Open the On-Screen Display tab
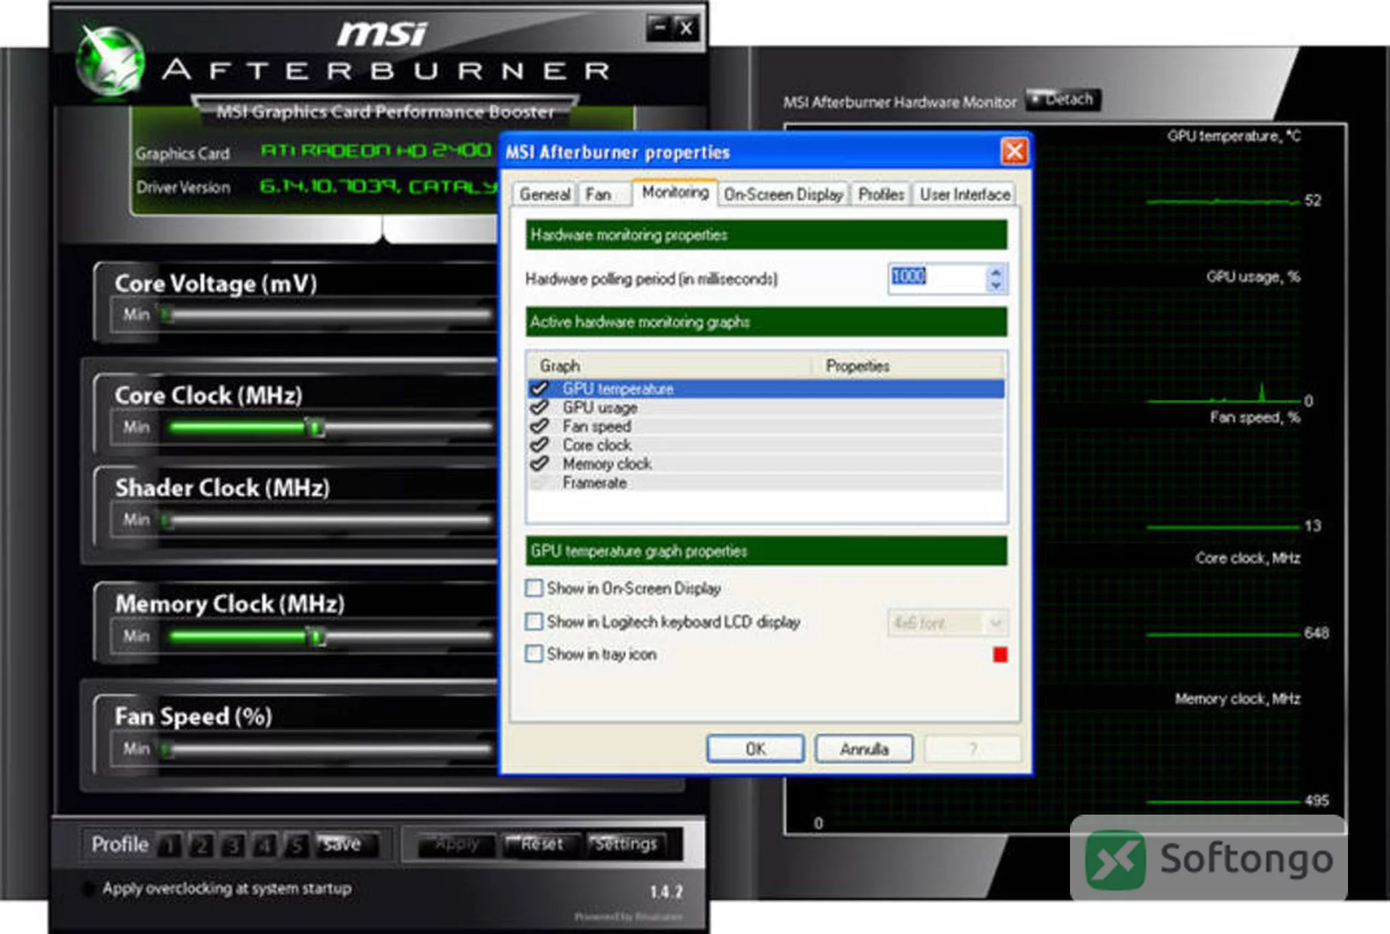The image size is (1390, 934). click(783, 194)
